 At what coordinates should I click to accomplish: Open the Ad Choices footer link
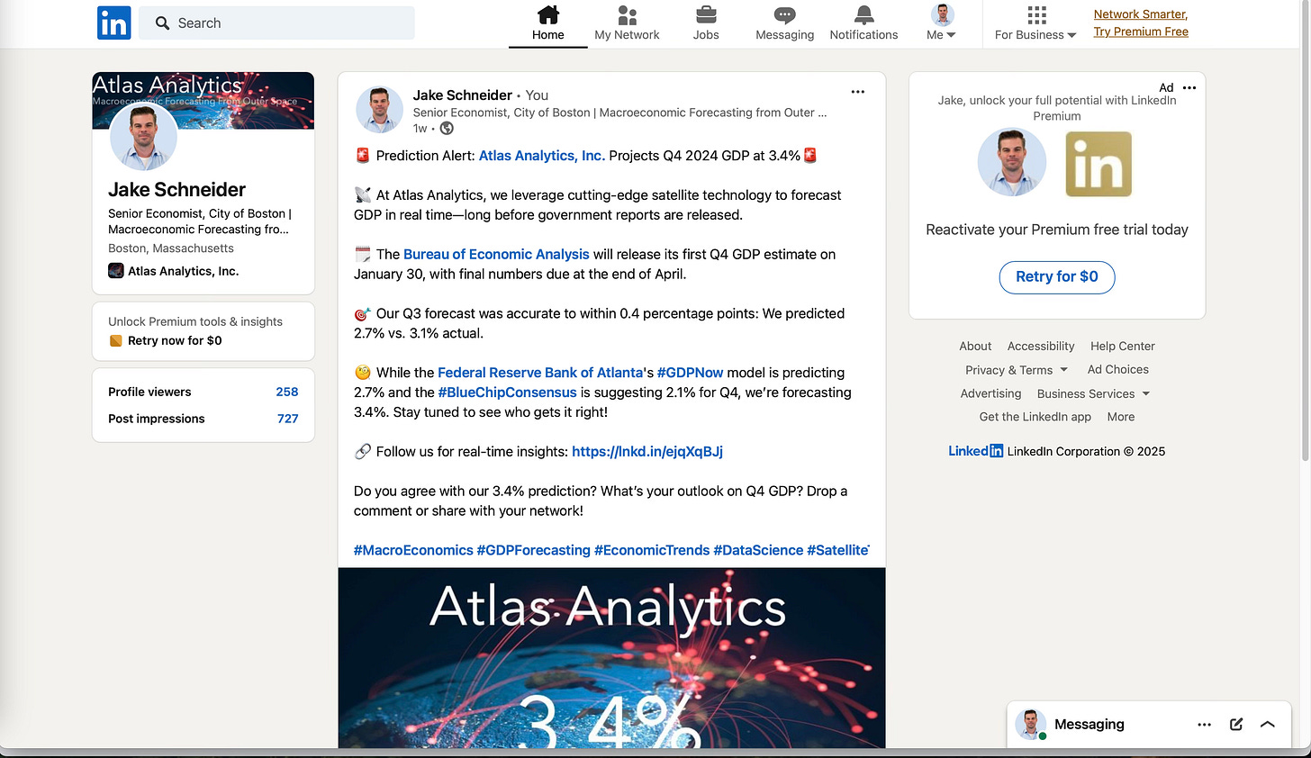1118,370
